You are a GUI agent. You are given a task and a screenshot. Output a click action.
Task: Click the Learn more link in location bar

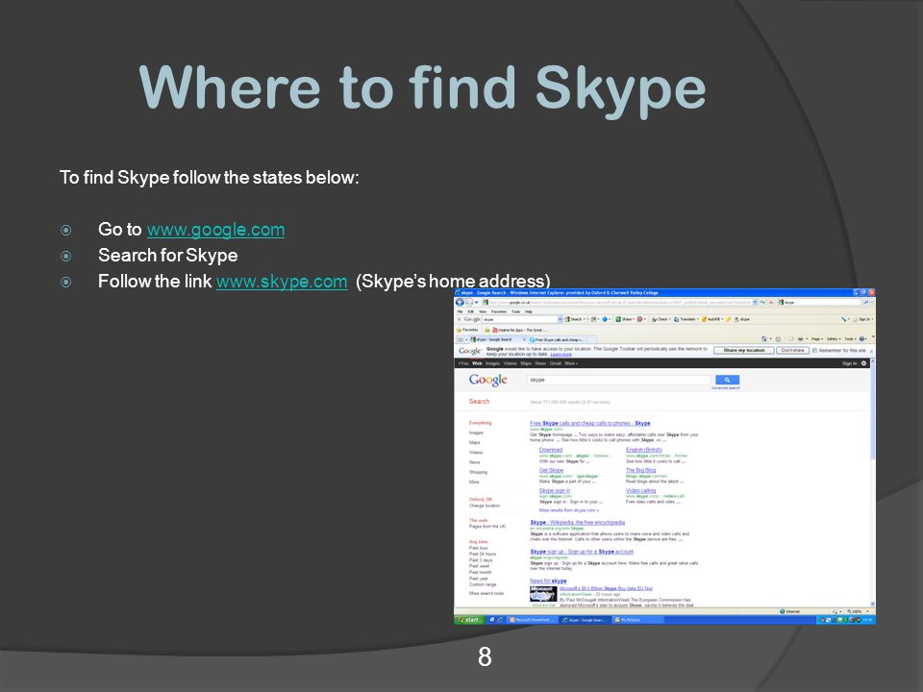[561, 355]
